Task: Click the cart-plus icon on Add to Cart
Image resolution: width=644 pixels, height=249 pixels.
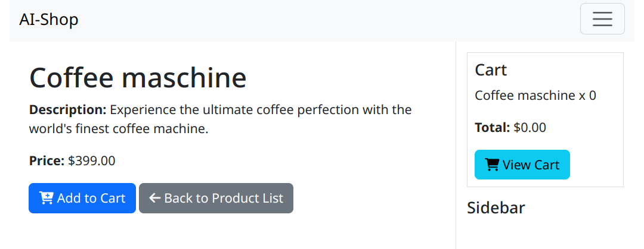Action: pyautogui.click(x=47, y=198)
